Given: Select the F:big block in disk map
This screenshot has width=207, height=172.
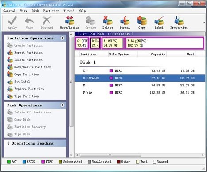Looking at the screenshot, I should pyautogui.click(x=164, y=43).
